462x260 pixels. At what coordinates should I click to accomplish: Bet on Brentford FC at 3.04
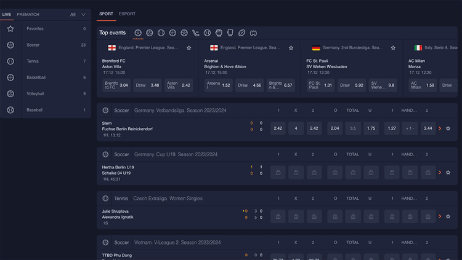pos(116,85)
